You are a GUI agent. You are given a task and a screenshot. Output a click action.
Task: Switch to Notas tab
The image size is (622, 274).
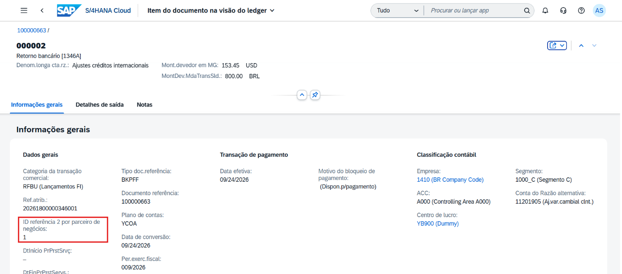coord(144,105)
